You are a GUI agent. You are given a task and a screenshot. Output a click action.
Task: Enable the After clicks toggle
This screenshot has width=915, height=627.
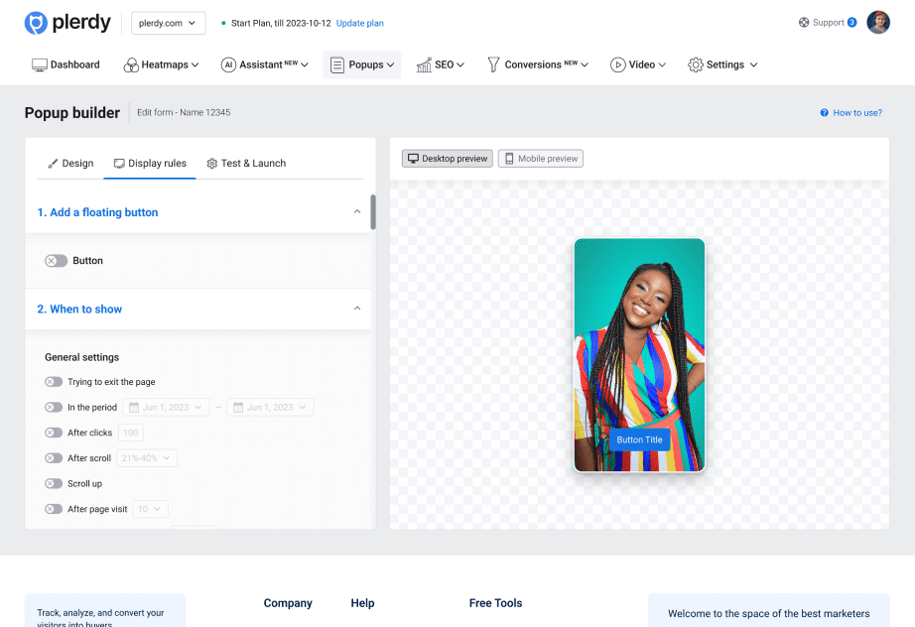click(54, 433)
